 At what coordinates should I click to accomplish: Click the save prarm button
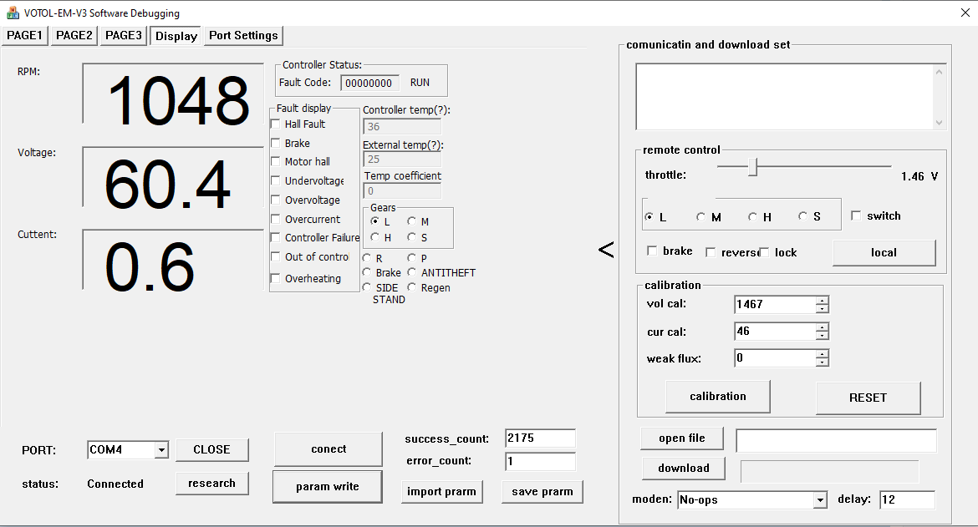(x=542, y=492)
